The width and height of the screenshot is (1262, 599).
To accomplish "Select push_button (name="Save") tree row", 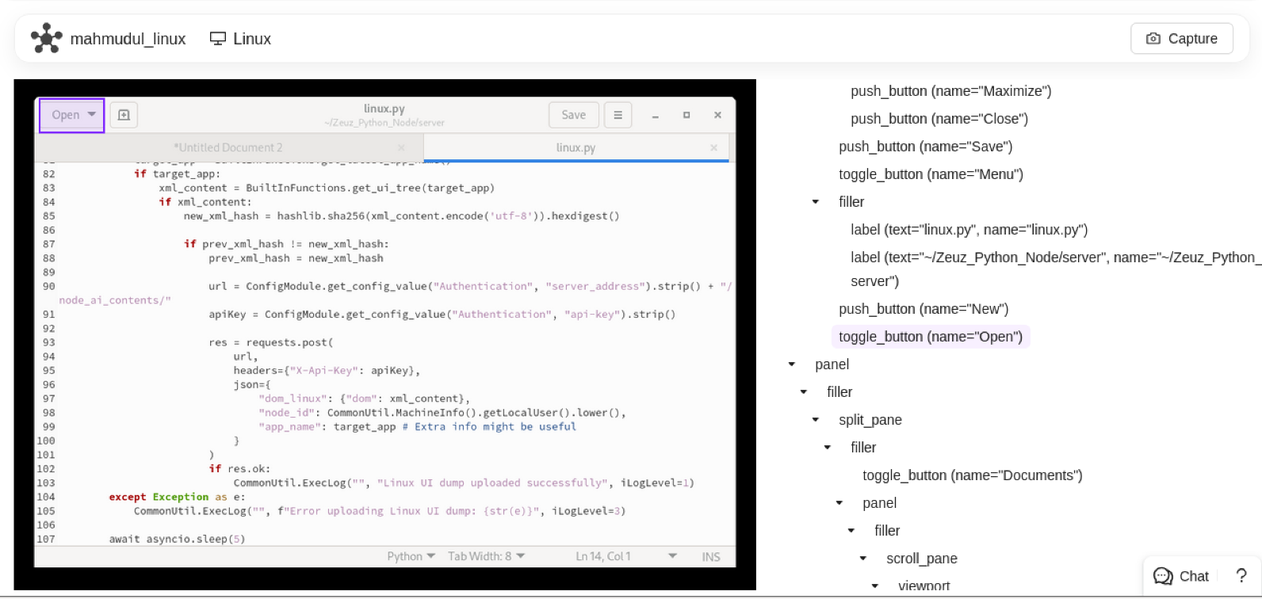I will (x=926, y=147).
